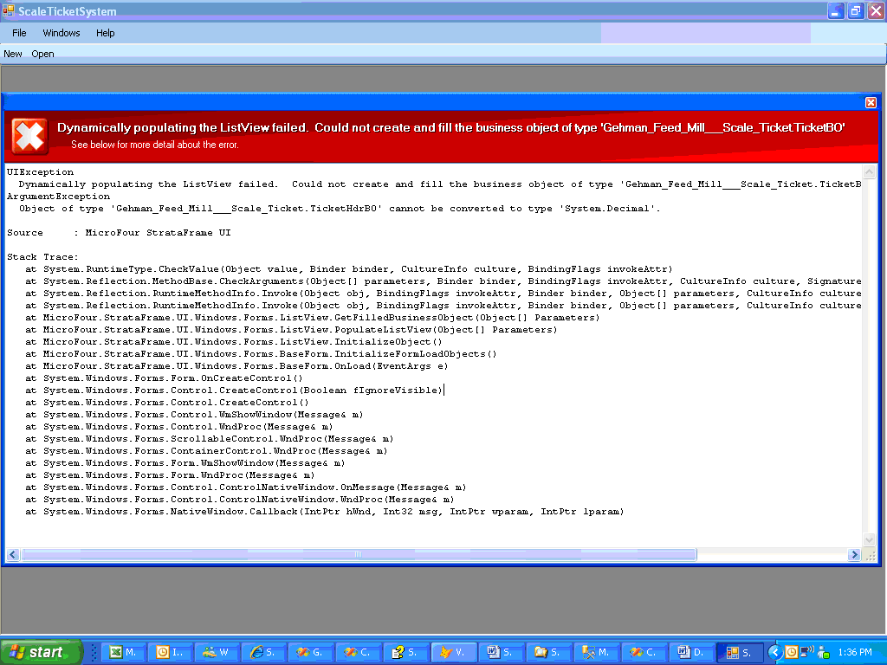The image size is (887, 665).
Task: Click the red error X icon
Action: click(29, 136)
